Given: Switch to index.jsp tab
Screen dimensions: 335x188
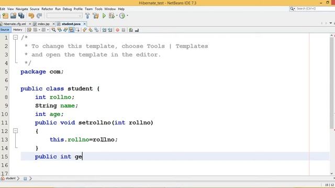Looking at the screenshot, I should click(x=43, y=24).
